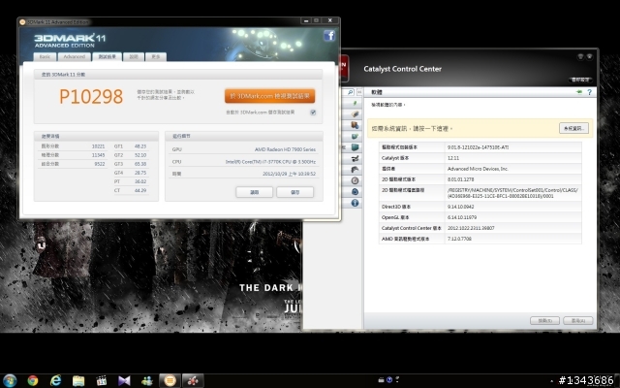620x388 pixels.
Task: Open Windows Explorer folder from the taskbar
Action: 78,381
